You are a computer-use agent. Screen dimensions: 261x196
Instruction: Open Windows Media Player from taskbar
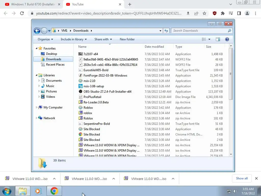coord(38,191)
